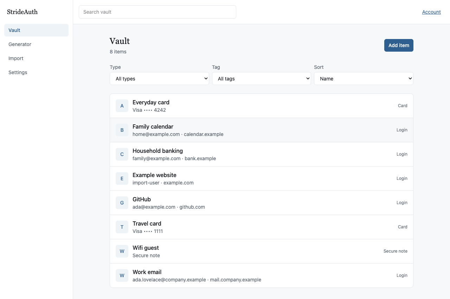The image size is (450, 299).
Task: Open Settings from the sidebar
Action: [x=36, y=72]
